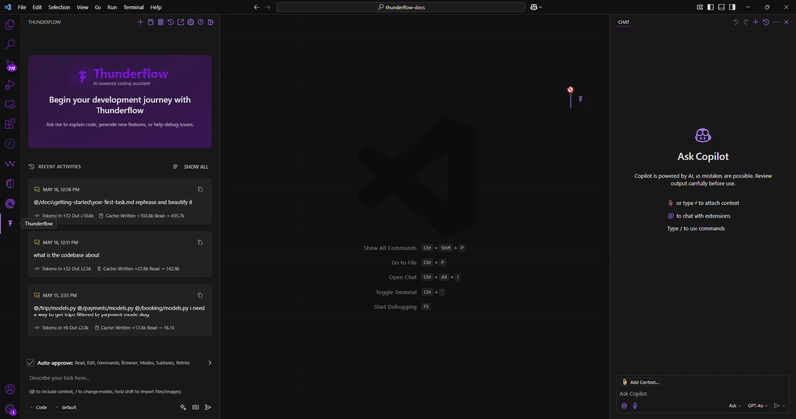
Task: Click the Ask Copilot input field
Action: (703, 393)
